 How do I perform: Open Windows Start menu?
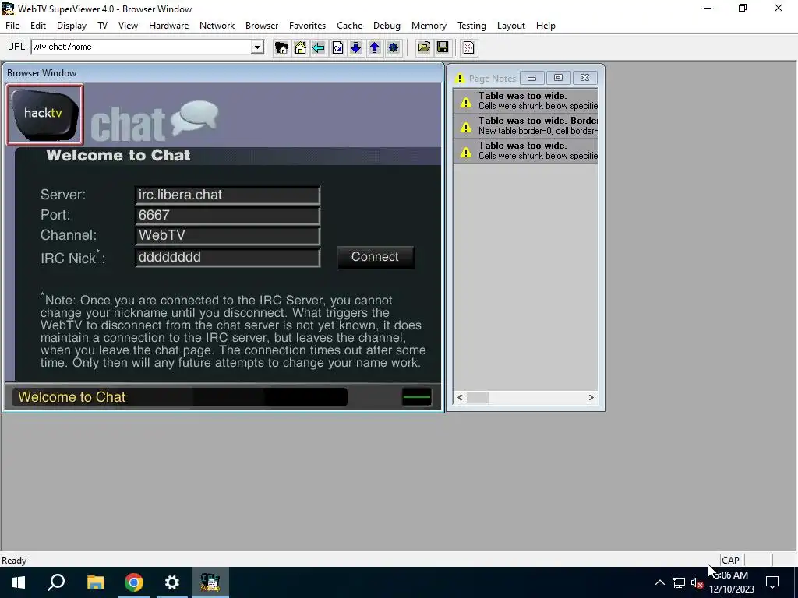(19, 582)
